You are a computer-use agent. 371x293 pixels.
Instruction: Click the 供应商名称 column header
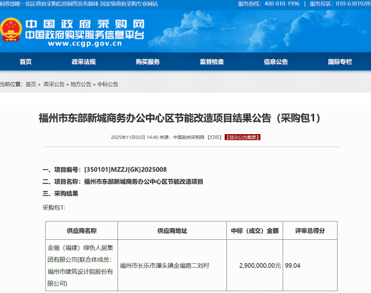point(81,231)
